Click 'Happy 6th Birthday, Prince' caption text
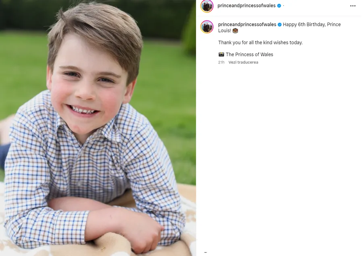 (x=312, y=25)
